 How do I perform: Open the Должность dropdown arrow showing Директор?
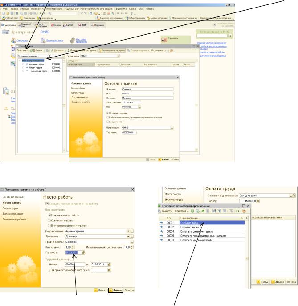pos(128,237)
